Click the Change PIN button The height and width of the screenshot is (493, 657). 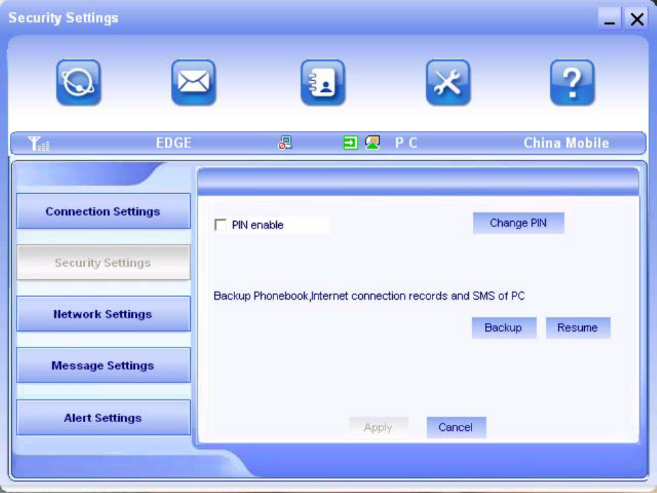click(x=519, y=223)
